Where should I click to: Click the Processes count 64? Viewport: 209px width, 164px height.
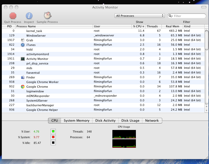88,137
